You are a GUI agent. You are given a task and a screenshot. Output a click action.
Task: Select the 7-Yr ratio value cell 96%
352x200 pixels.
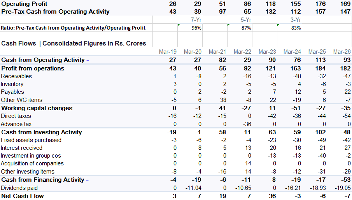[x=190, y=28]
